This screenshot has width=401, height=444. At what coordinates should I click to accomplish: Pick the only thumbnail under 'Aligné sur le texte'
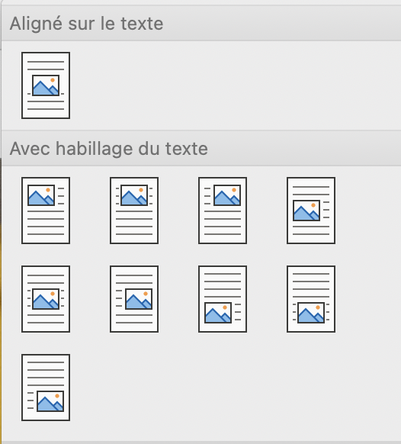click(46, 85)
